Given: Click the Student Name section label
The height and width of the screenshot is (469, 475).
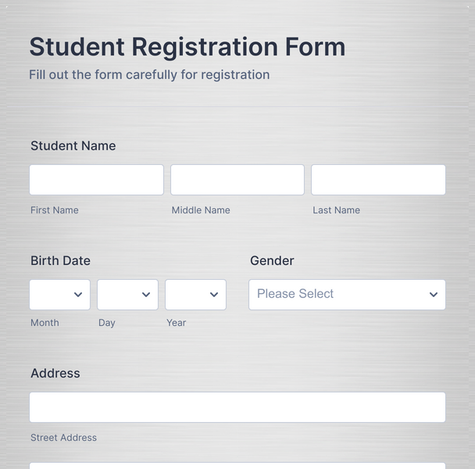Looking at the screenshot, I should tap(73, 146).
